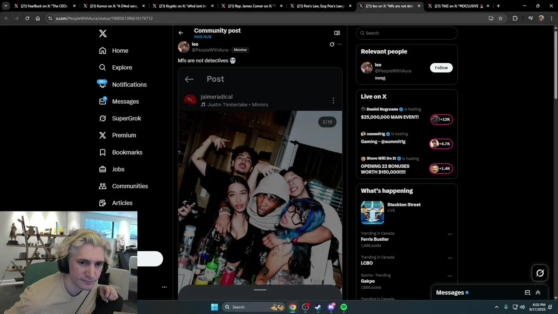Switch to the FearBuck on X tab
Image resolution: width=558 pixels, height=314 pixels.
45,6
